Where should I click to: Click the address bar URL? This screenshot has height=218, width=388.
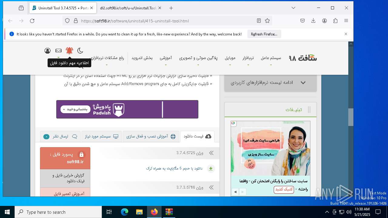tap(135, 21)
